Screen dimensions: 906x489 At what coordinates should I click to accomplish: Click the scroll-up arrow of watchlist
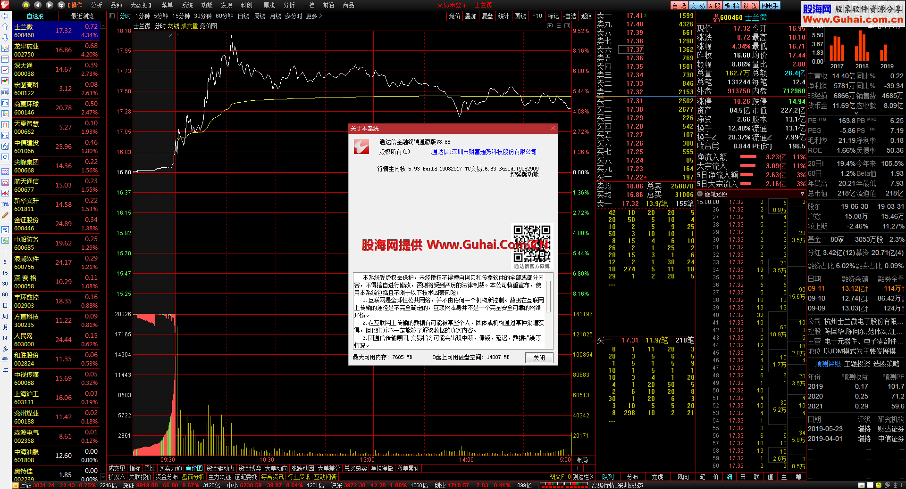(x=103, y=25)
